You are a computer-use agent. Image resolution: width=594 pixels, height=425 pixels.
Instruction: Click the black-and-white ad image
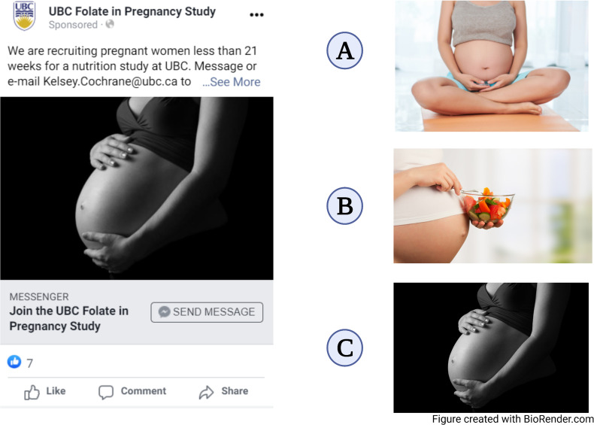point(137,188)
